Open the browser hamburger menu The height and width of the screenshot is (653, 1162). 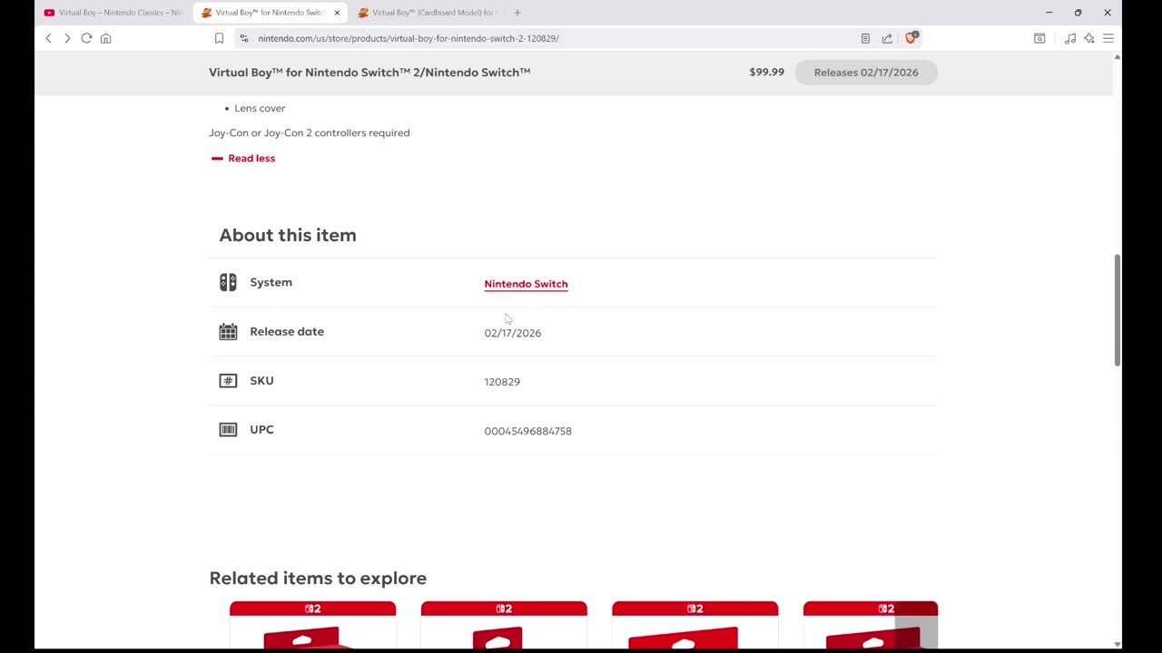coord(1108,38)
